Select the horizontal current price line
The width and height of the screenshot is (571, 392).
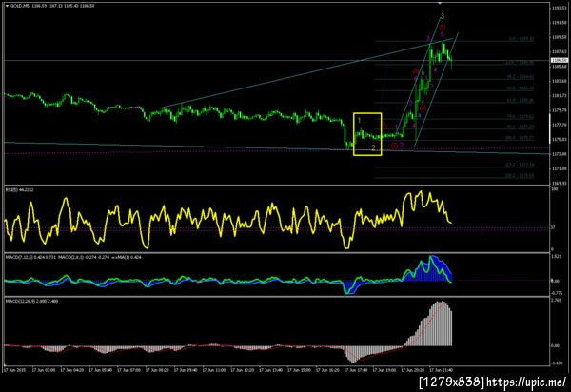coord(277,61)
